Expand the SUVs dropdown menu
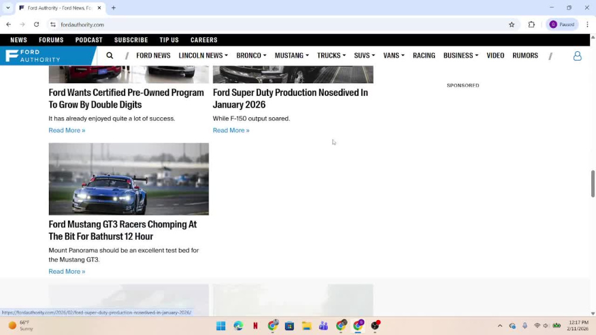The image size is (596, 335). point(365,55)
